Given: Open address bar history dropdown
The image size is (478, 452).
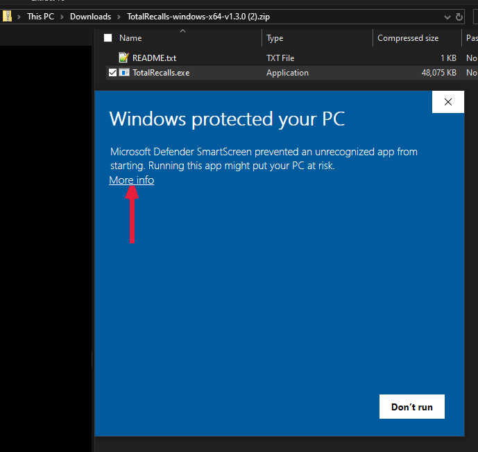Looking at the screenshot, I should (447, 17).
